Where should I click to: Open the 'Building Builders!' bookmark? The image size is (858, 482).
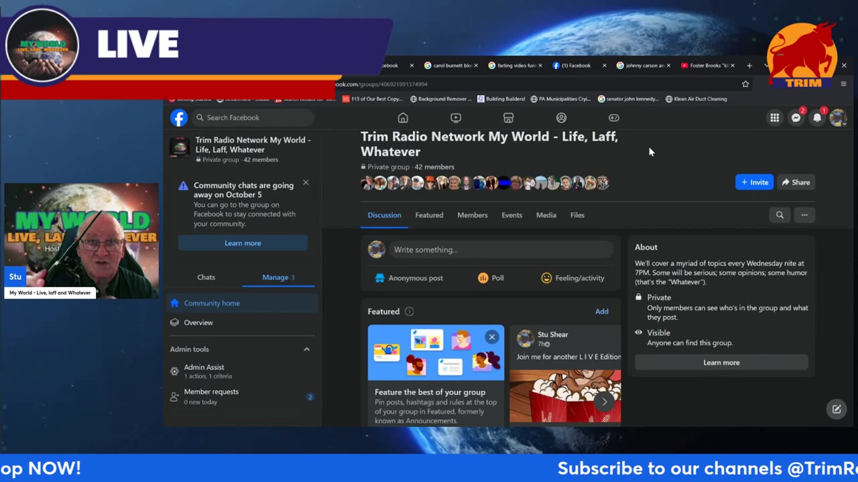[501, 99]
